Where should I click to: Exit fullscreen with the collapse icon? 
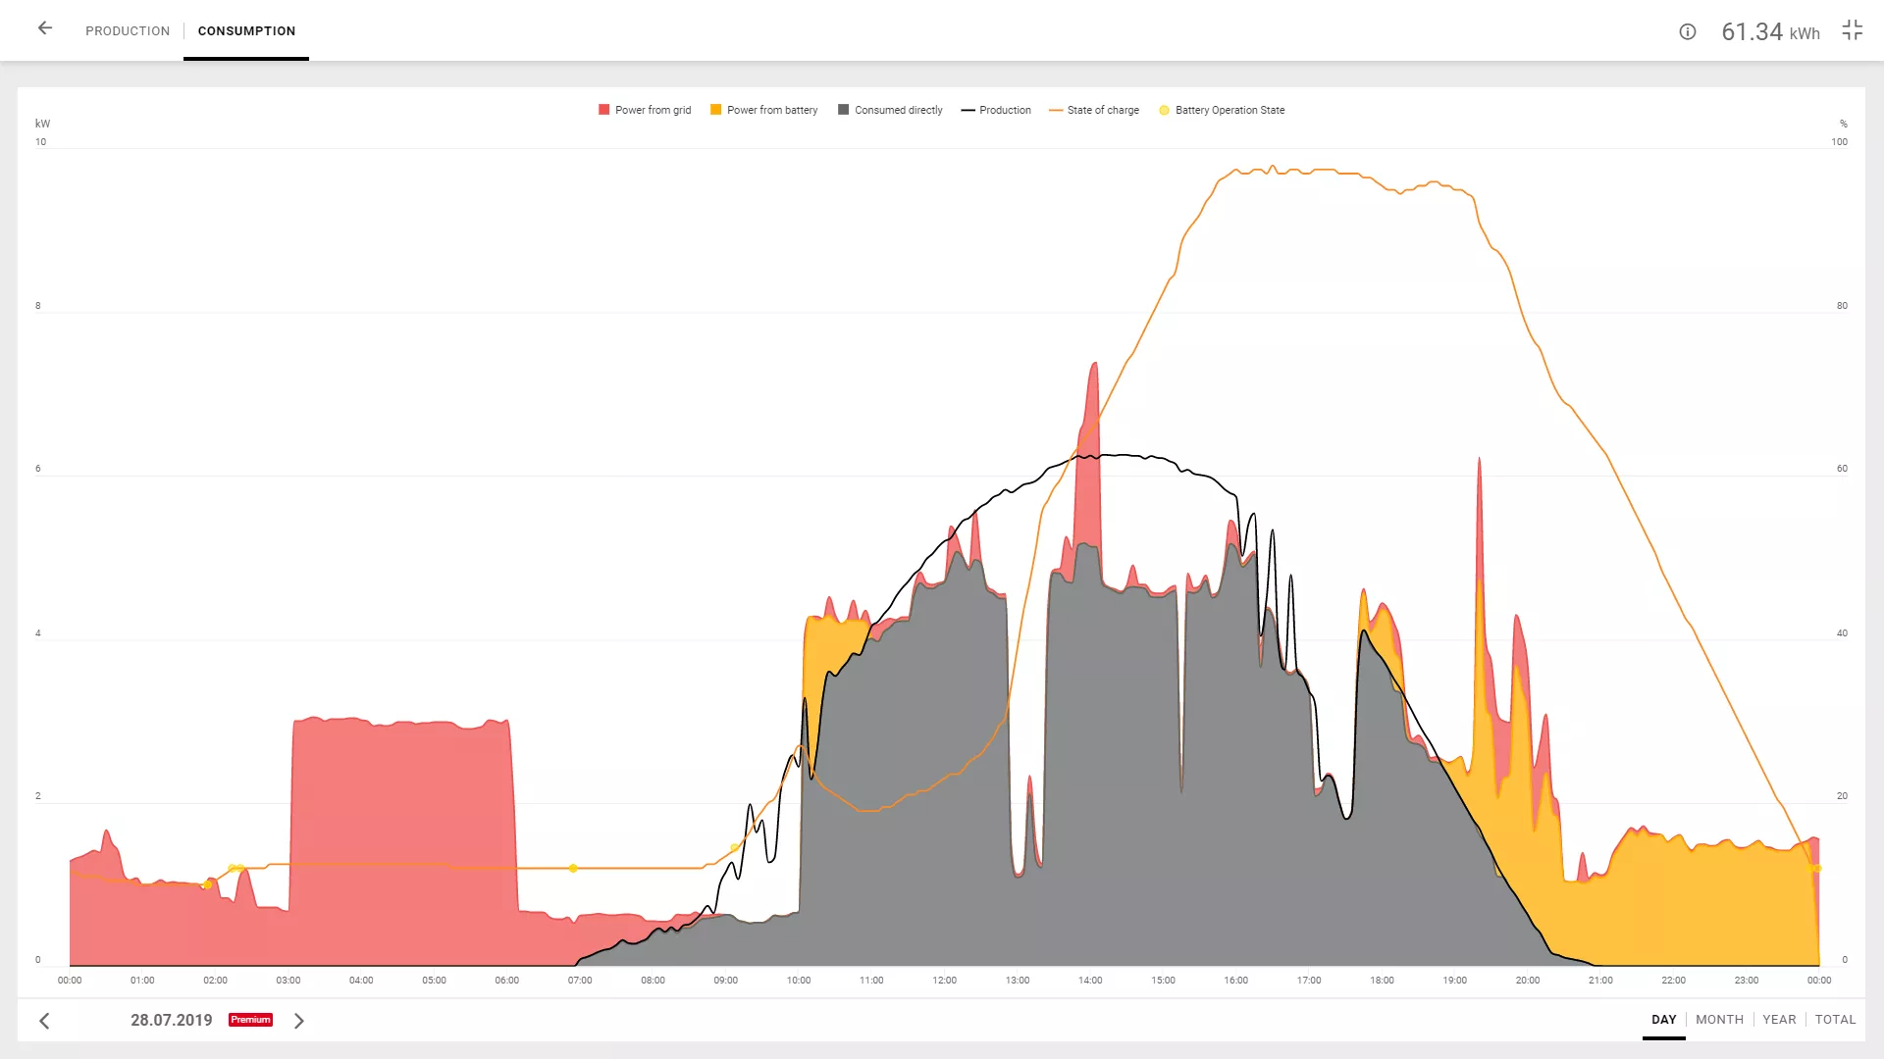coord(1852,30)
